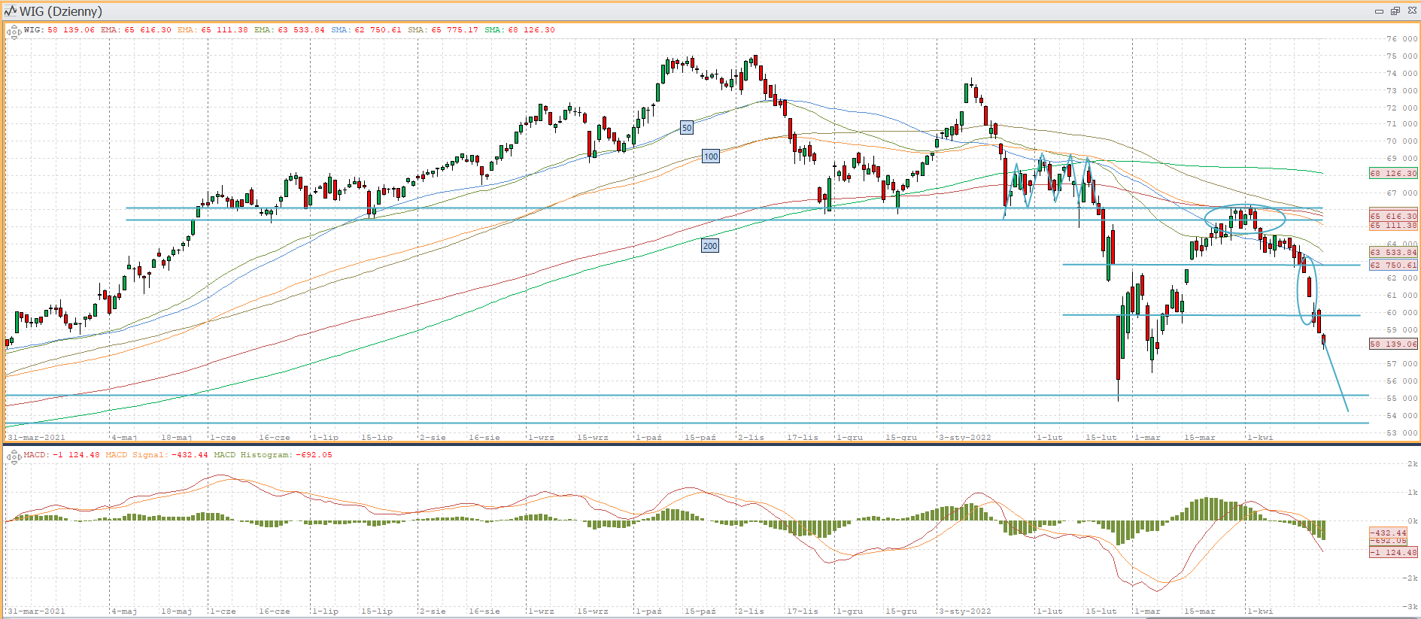The height and width of the screenshot is (619, 1421).
Task: Click the chart icon beside the WIG title
Action: [x=10, y=11]
